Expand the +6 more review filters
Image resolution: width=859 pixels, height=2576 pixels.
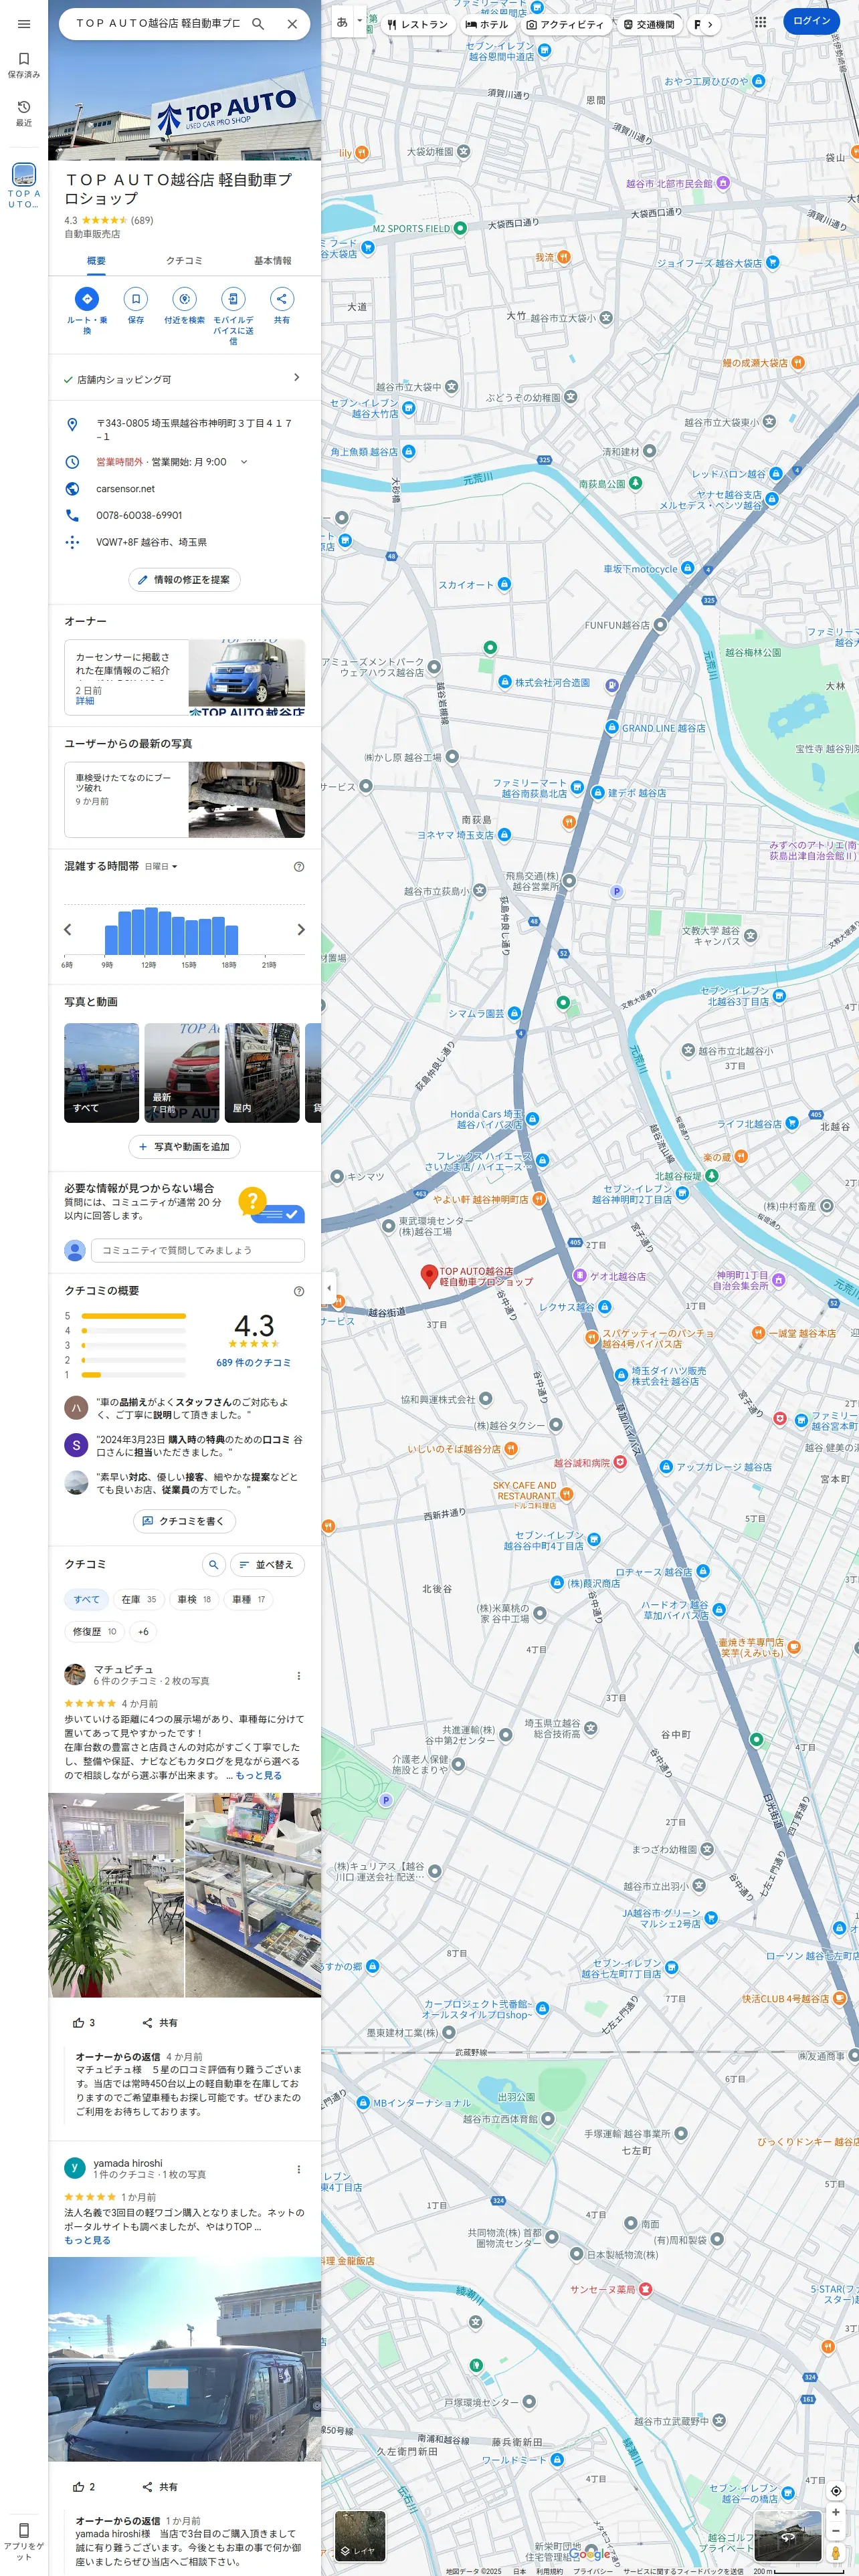[x=144, y=1632]
